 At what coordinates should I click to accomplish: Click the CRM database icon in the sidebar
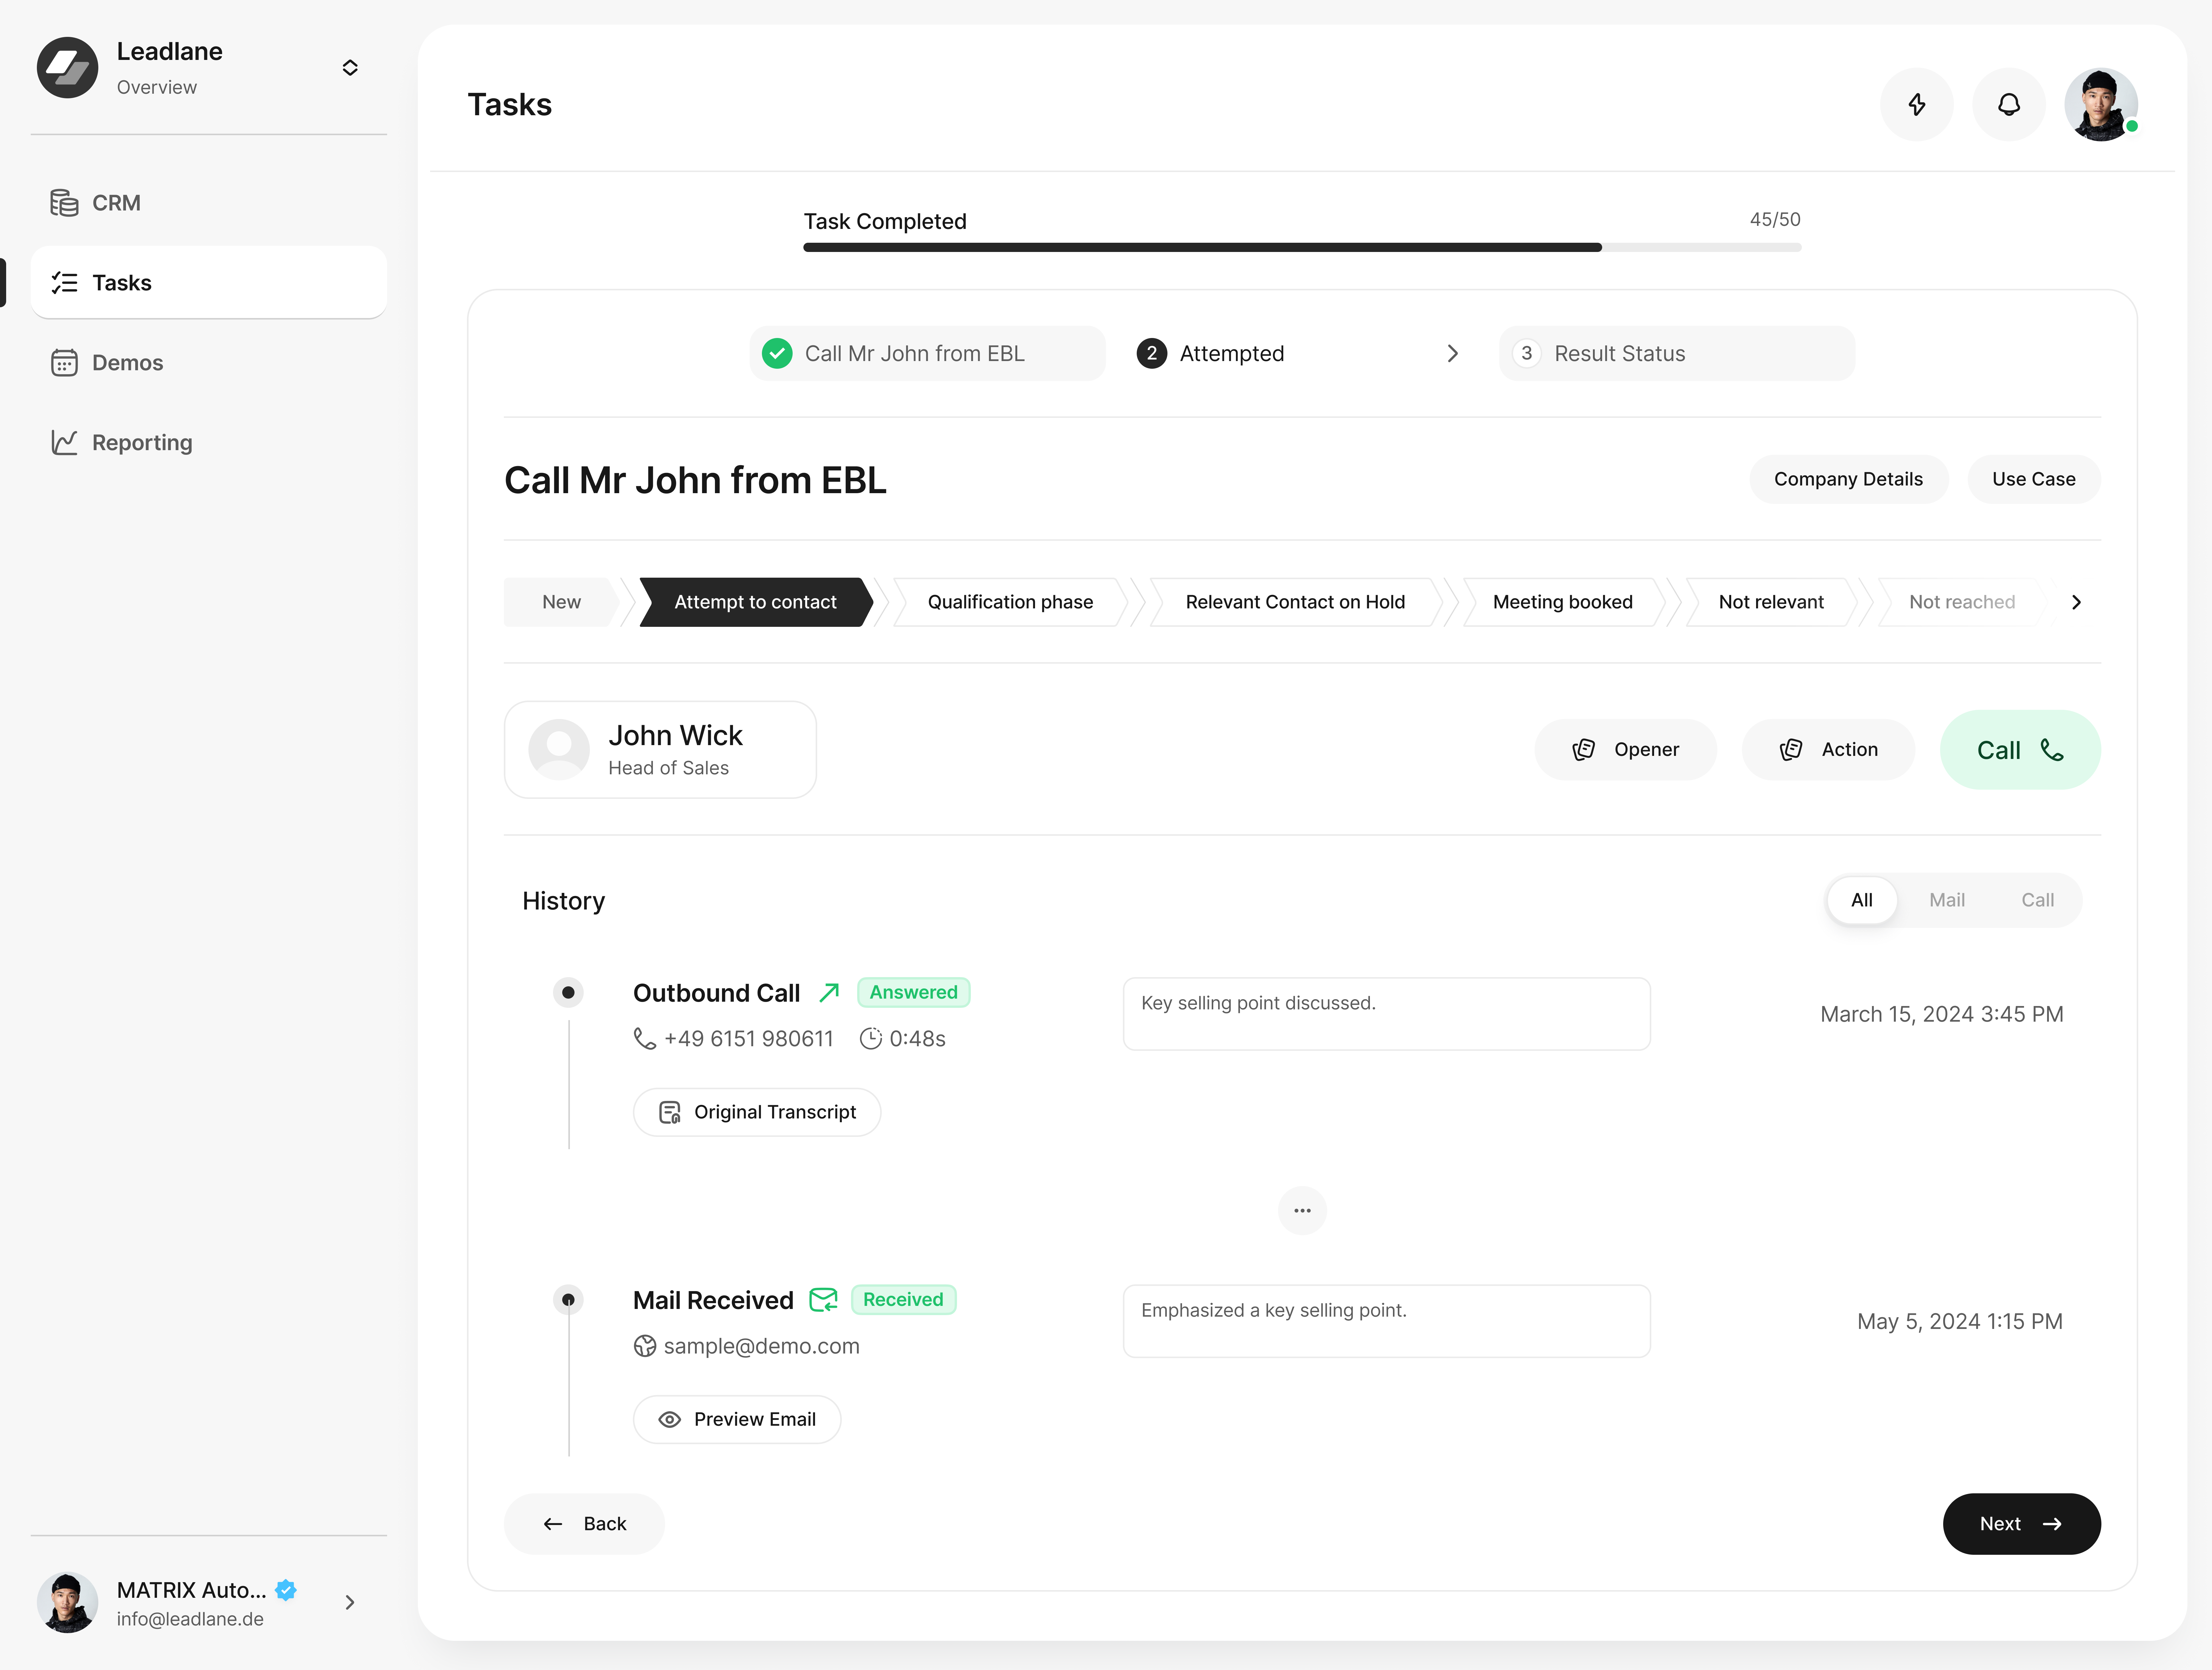click(x=64, y=203)
